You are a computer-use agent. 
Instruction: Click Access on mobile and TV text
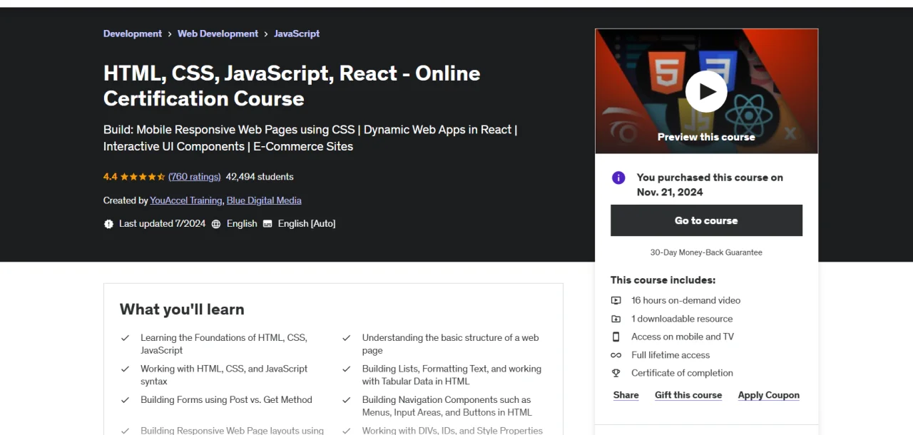point(683,337)
